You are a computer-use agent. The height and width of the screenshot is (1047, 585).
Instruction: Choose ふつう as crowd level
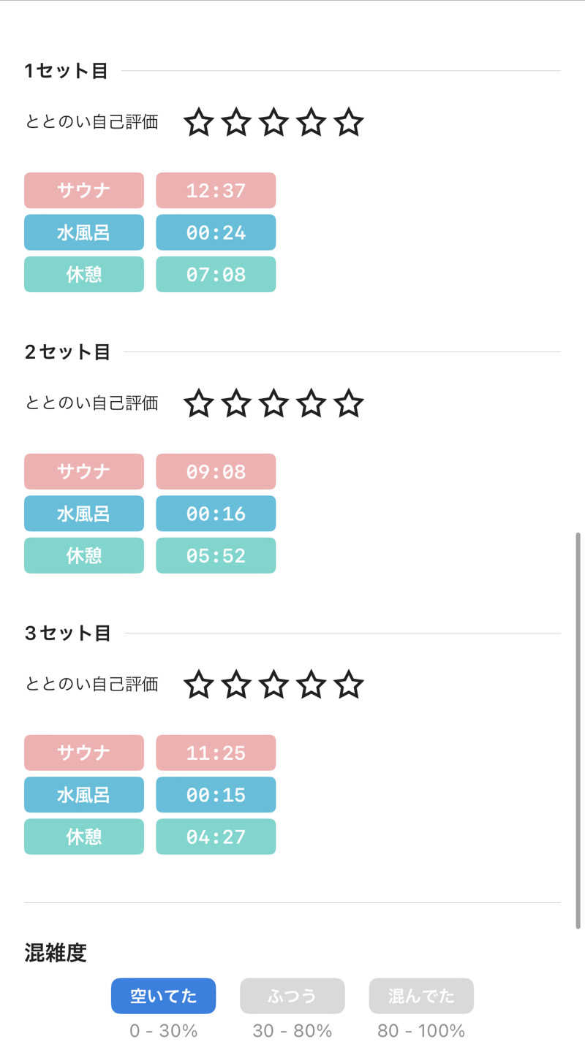[x=292, y=996]
